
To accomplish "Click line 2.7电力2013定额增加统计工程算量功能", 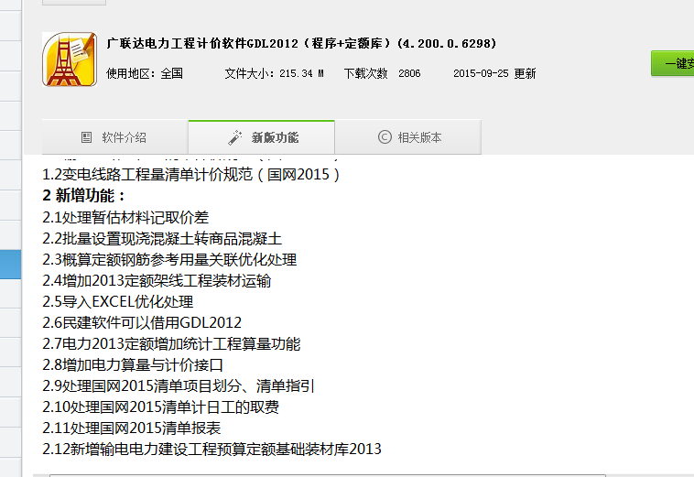I will [171, 344].
